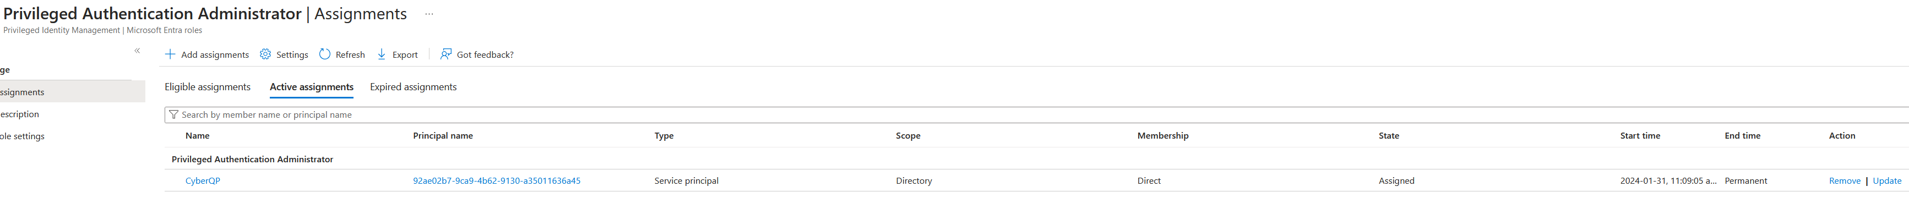
Task: Click the filter funnel icon in search
Action: coord(173,115)
